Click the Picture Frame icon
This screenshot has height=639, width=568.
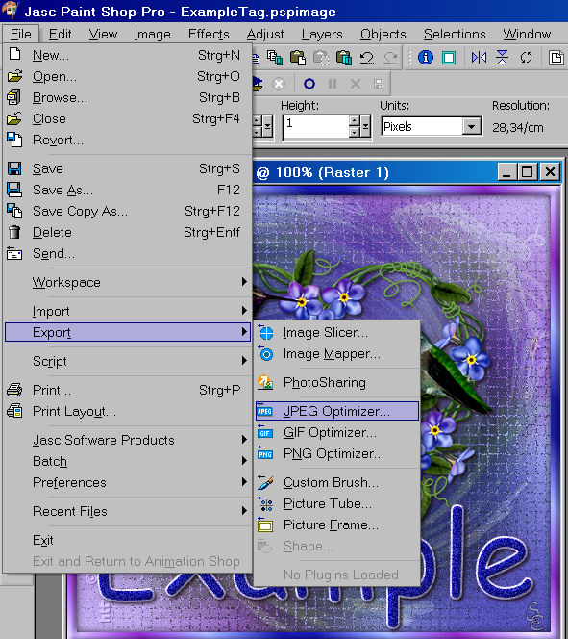tap(265, 524)
